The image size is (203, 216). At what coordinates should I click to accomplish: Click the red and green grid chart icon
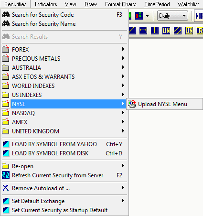139,16
